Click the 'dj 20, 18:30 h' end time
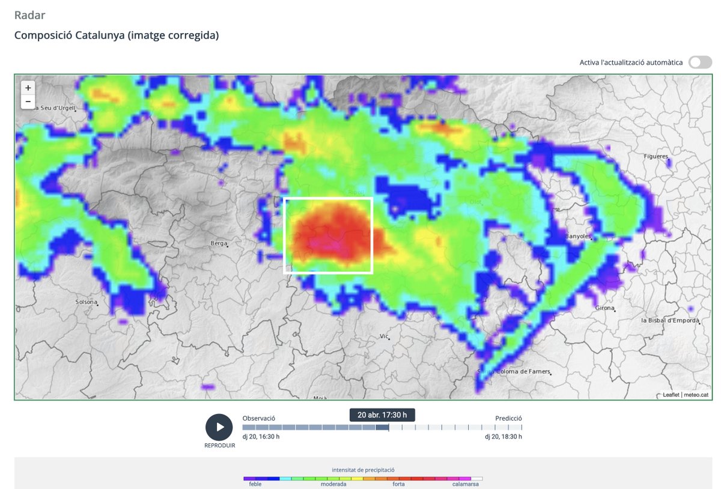721x489 pixels. point(503,437)
